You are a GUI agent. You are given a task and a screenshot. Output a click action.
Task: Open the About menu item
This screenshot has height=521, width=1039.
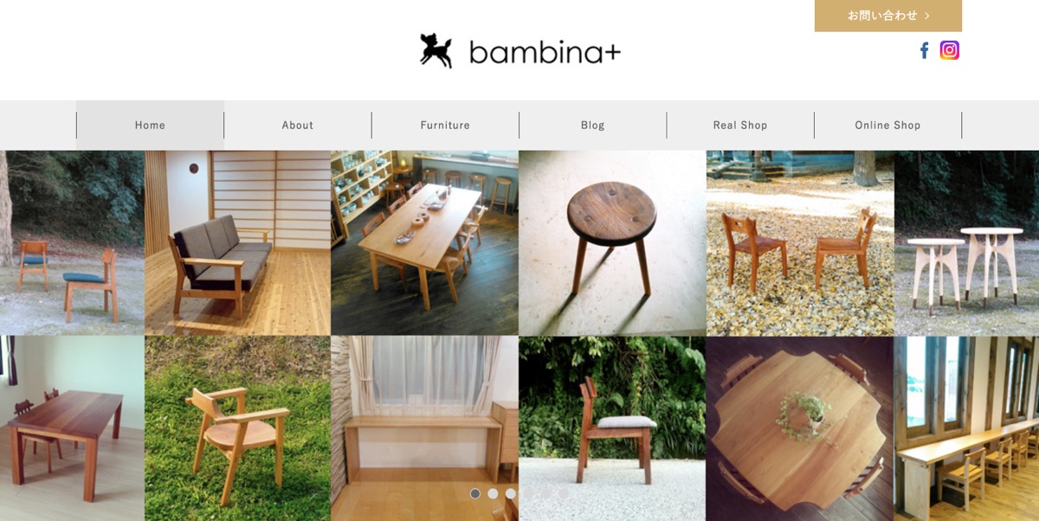[x=298, y=125]
